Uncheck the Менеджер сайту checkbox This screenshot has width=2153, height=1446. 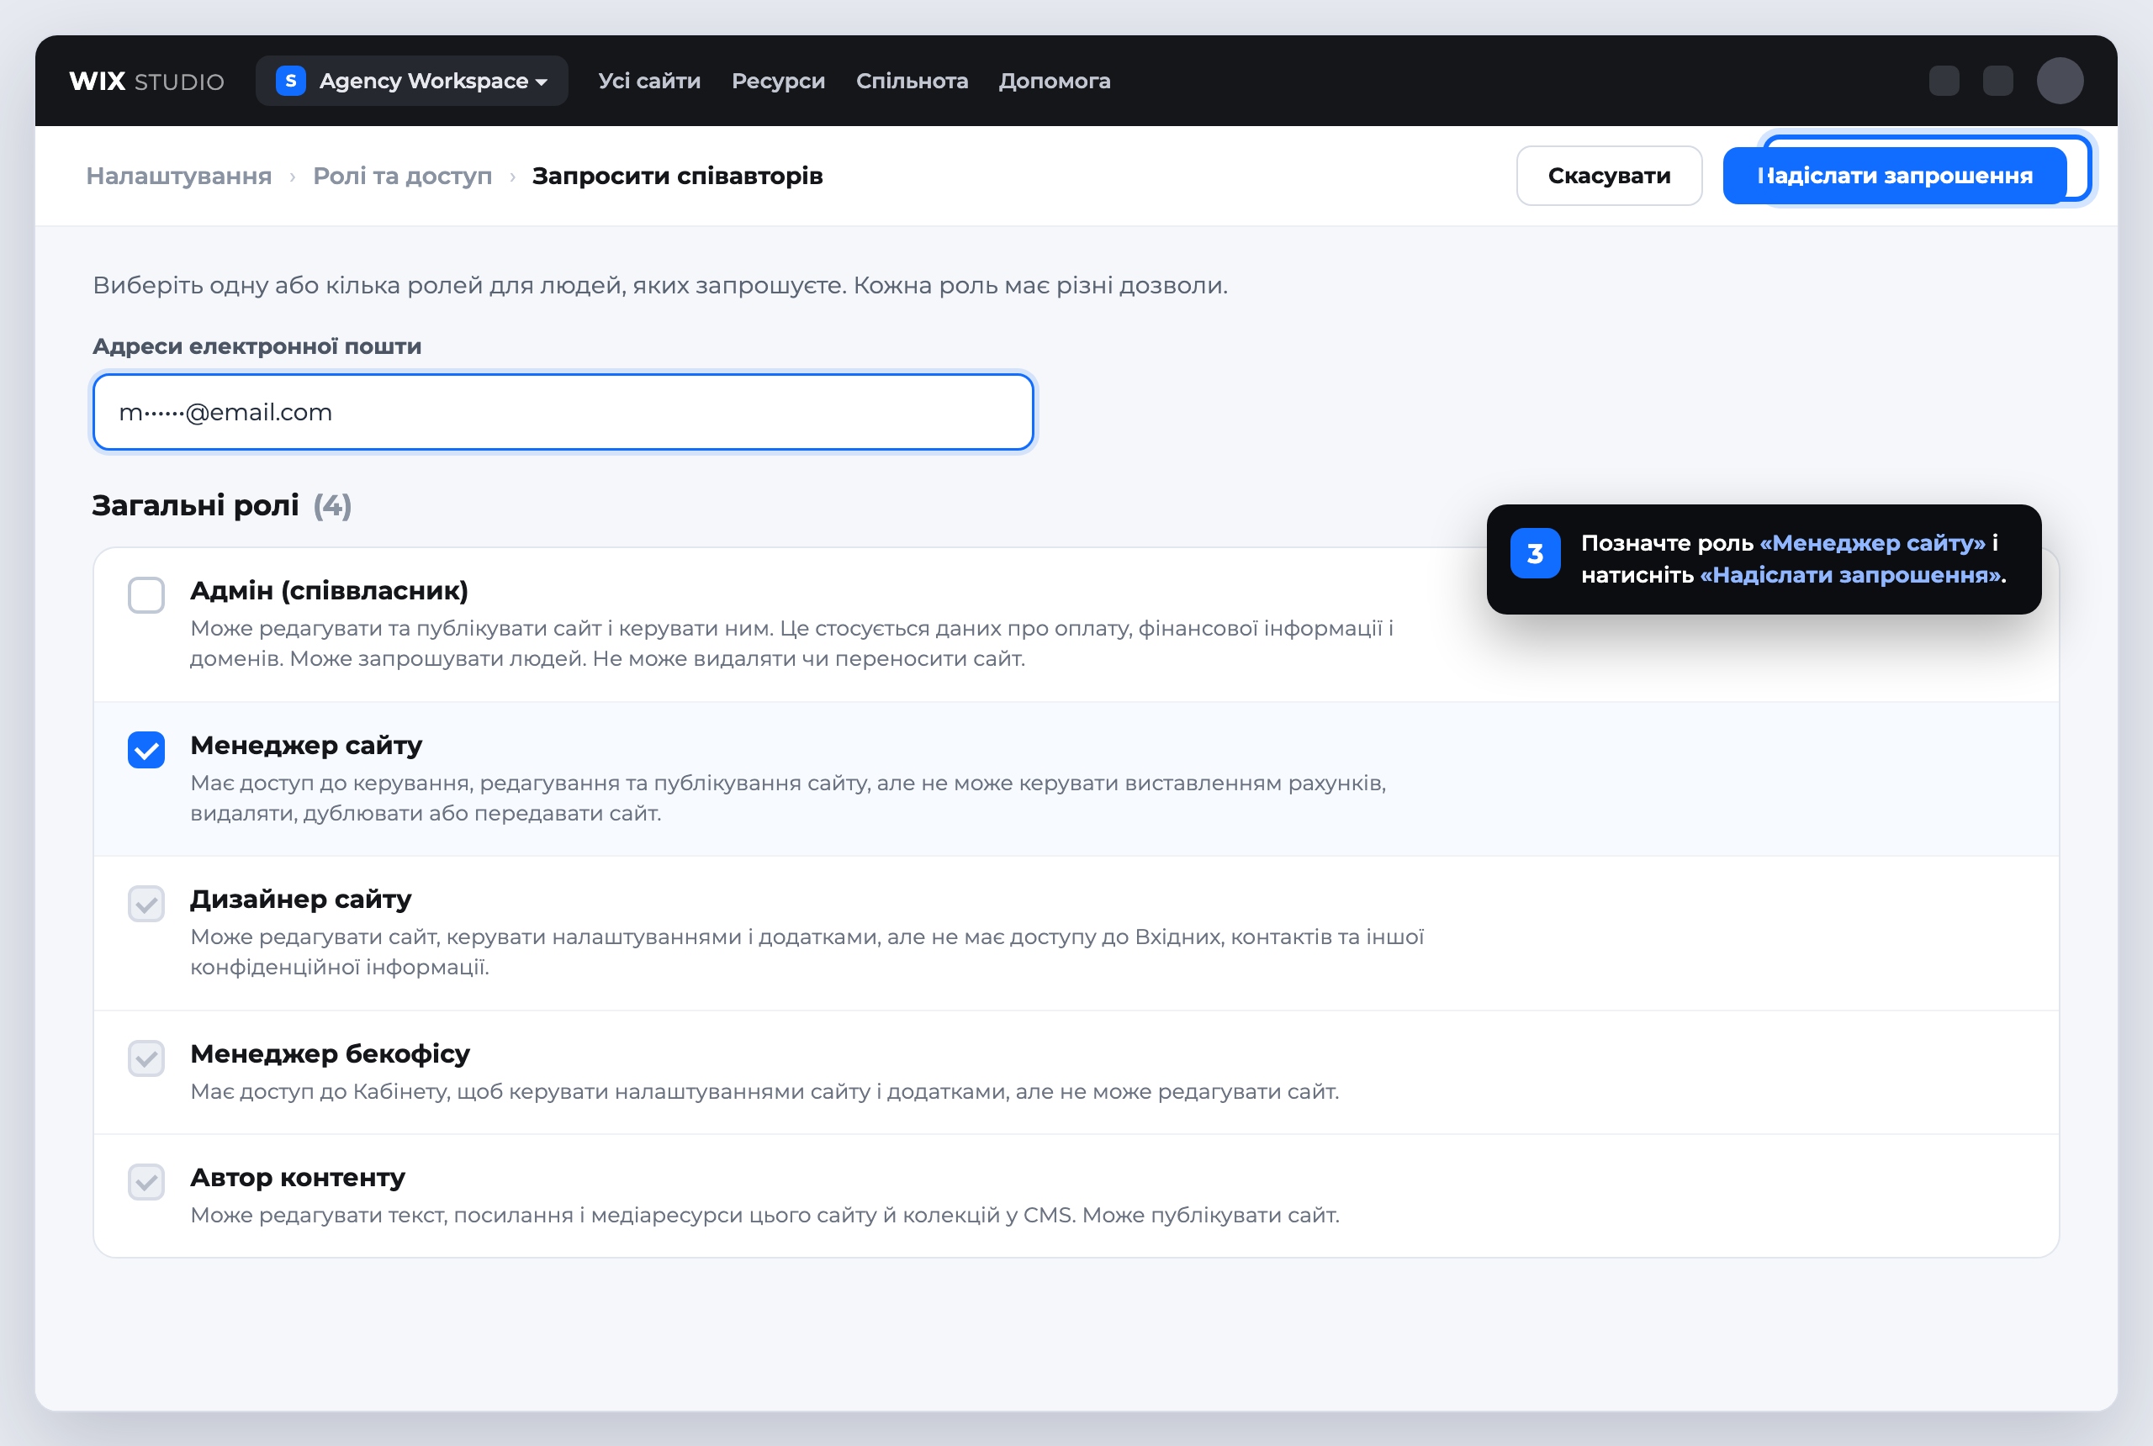pyautogui.click(x=146, y=750)
